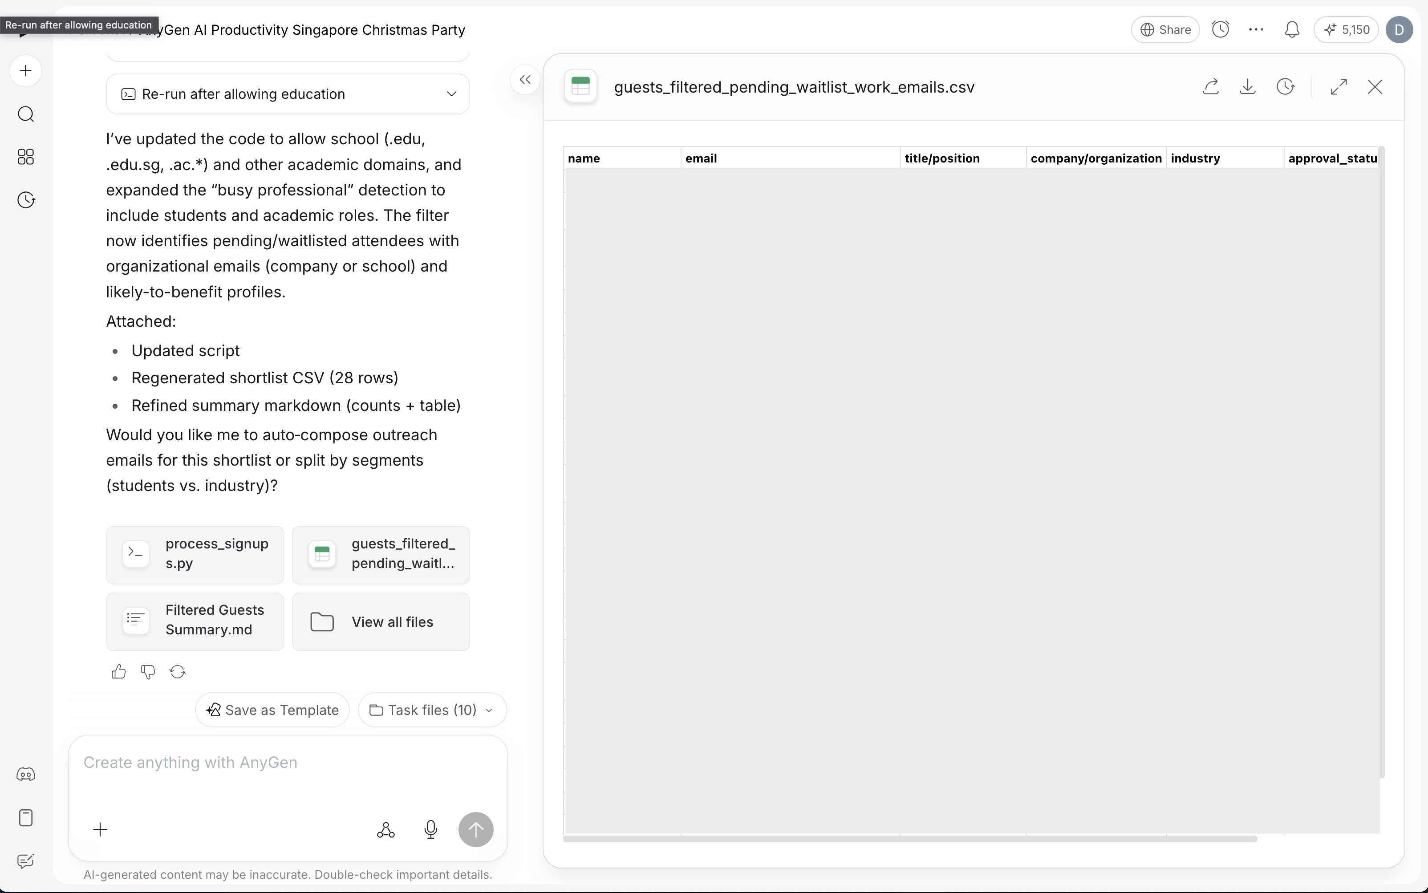
Task: Click the horizontal scrollbar under the table
Action: pyautogui.click(x=909, y=839)
